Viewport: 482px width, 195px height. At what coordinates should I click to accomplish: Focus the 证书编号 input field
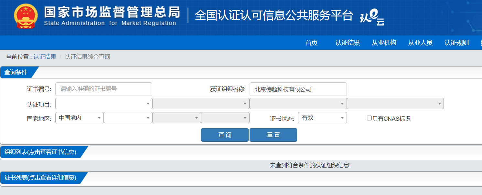tap(104, 89)
